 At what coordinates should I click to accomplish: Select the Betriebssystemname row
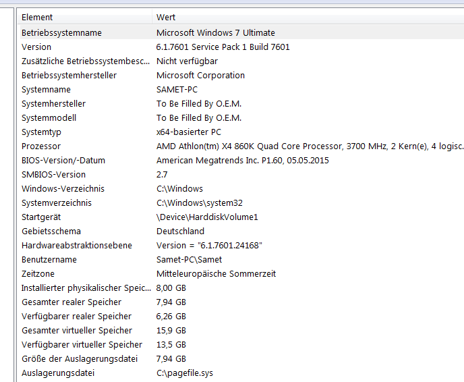coord(242,33)
